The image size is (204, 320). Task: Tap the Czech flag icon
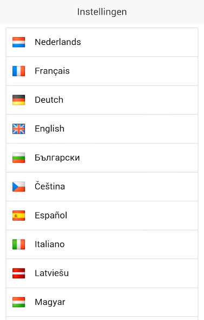tap(18, 186)
